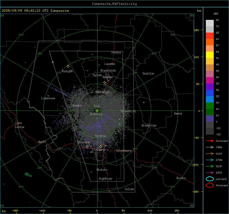Click the Stettler label
Image resolution: width=229 pixels, height=214 pixels.
pos(148,74)
